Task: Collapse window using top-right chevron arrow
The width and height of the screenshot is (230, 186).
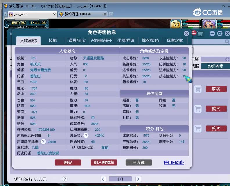Action: [223, 6]
